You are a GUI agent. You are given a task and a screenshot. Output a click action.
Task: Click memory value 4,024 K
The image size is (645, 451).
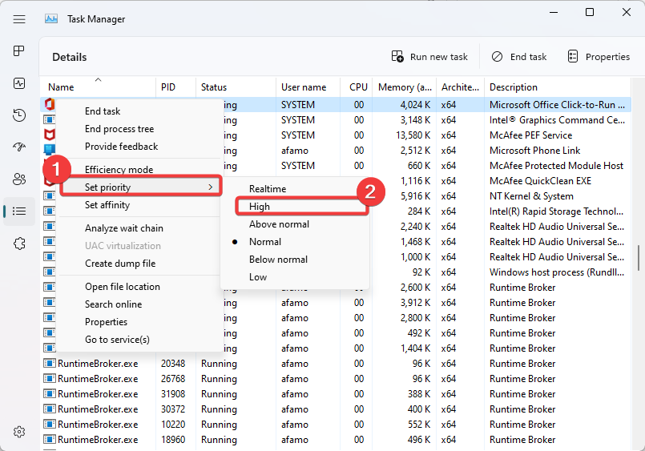[415, 105]
